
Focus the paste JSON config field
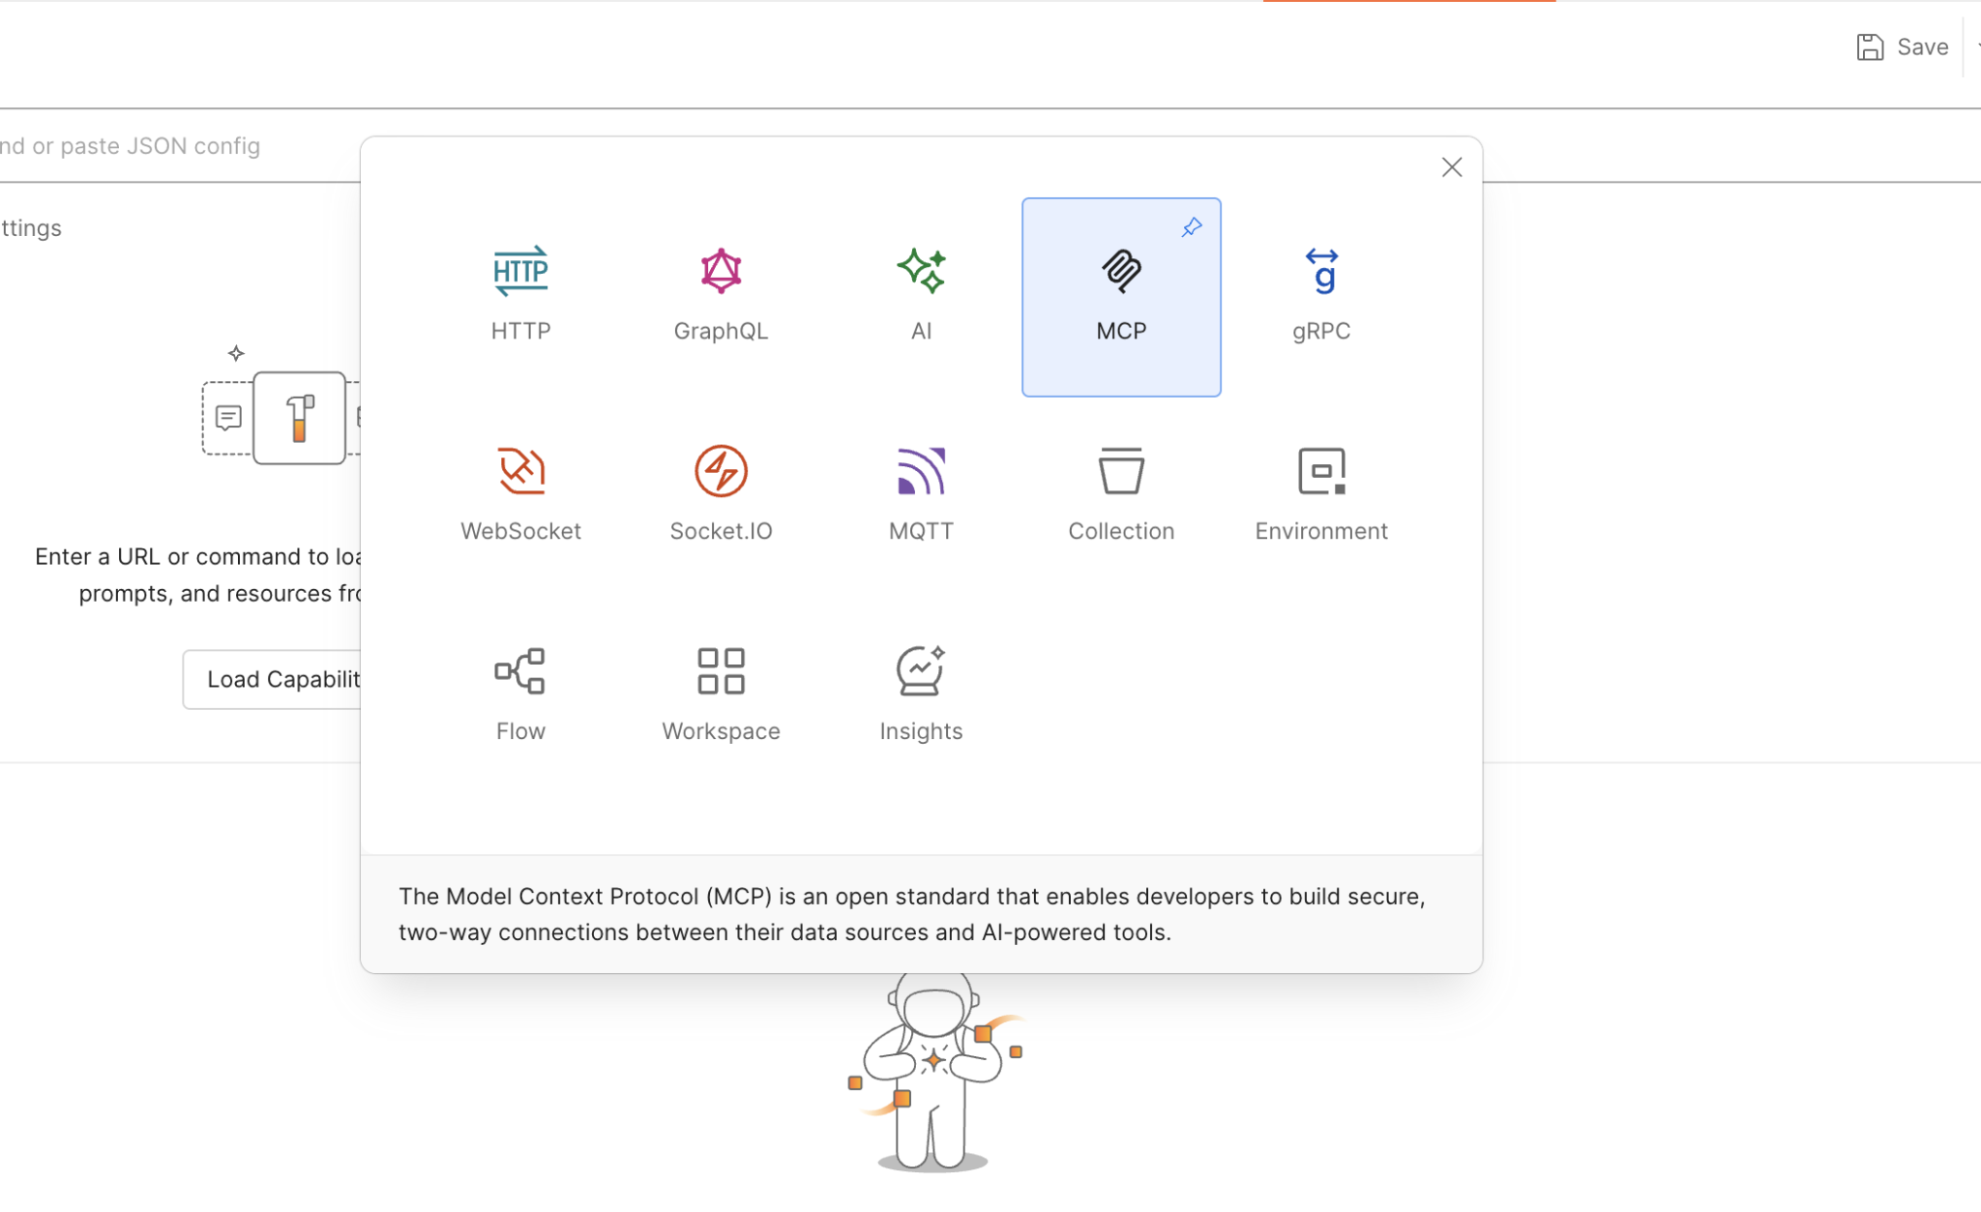pyautogui.click(x=180, y=146)
